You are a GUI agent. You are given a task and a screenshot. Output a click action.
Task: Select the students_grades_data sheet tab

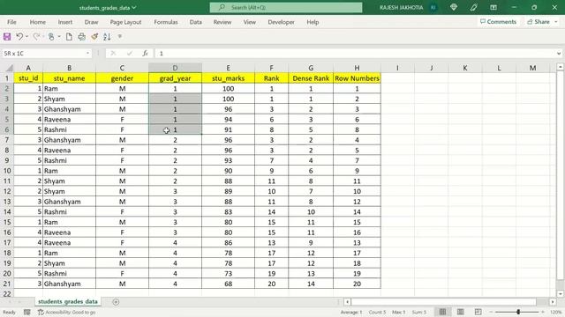pyautogui.click(x=68, y=301)
